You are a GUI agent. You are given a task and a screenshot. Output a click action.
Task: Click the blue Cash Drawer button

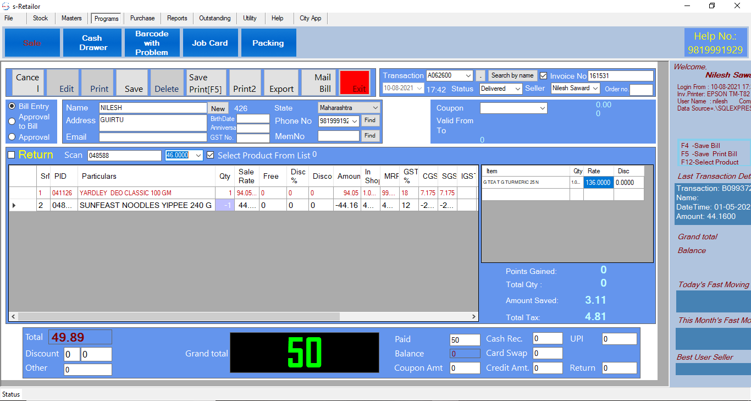pos(92,43)
